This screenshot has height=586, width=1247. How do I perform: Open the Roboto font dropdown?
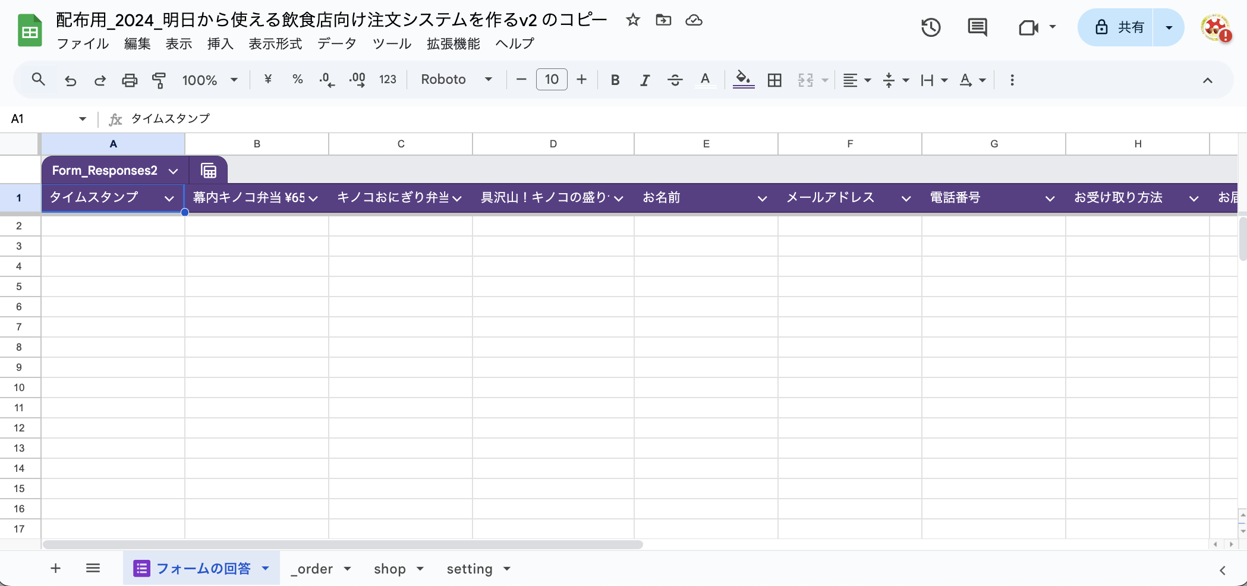click(456, 80)
